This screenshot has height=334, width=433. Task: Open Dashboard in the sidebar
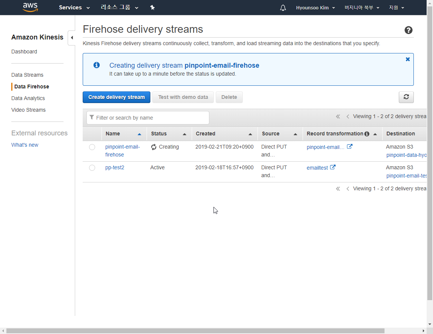click(x=24, y=52)
